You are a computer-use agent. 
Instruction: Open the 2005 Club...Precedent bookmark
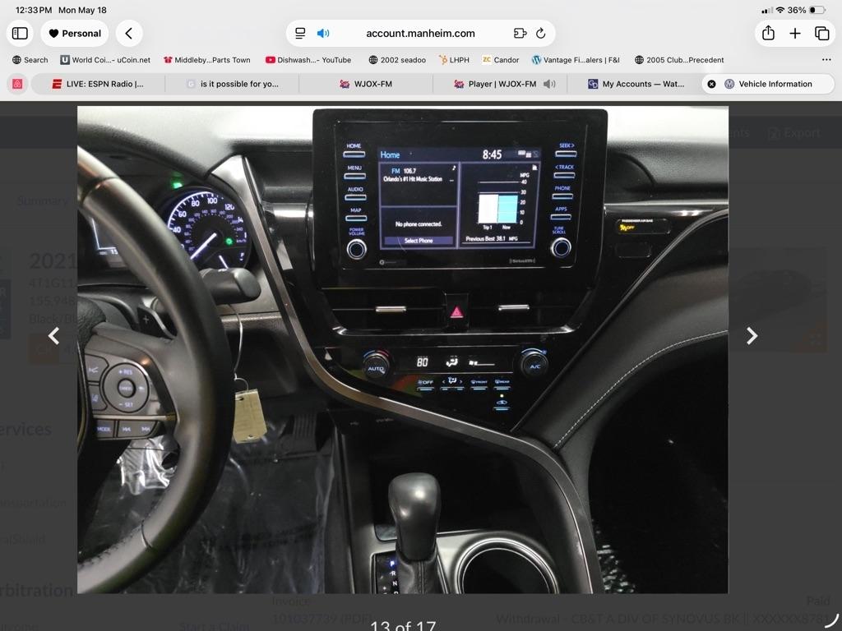679,60
